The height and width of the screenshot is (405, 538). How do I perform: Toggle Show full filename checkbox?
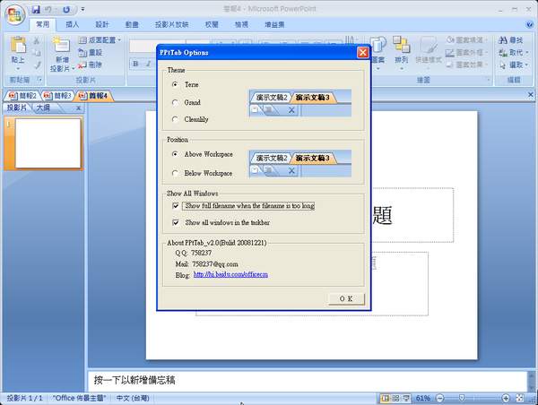176,206
